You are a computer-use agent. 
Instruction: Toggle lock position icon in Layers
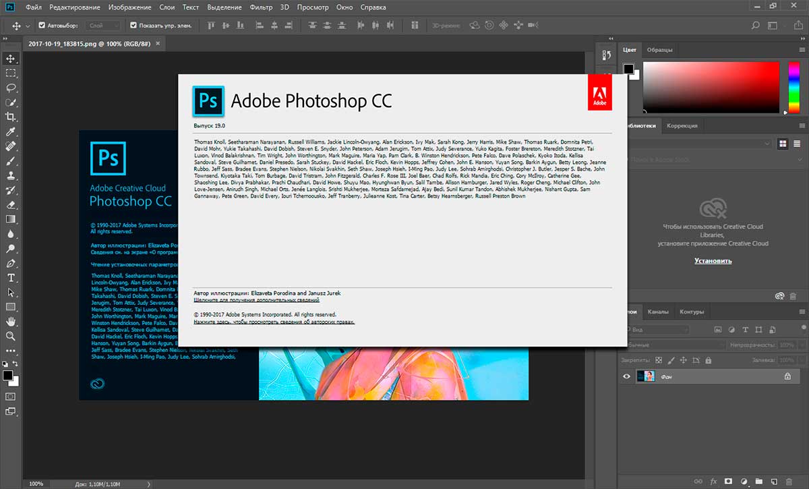click(684, 361)
